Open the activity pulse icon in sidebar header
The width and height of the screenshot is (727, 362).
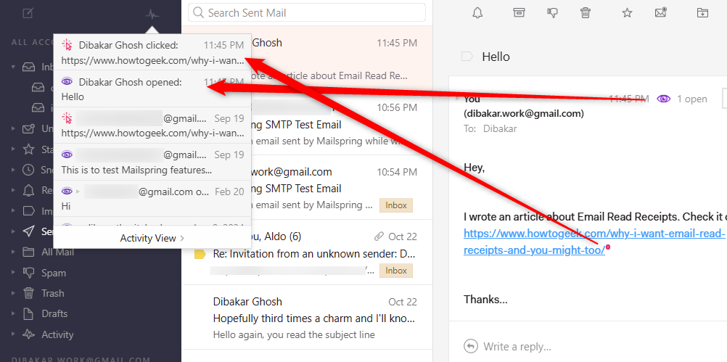[x=152, y=14]
